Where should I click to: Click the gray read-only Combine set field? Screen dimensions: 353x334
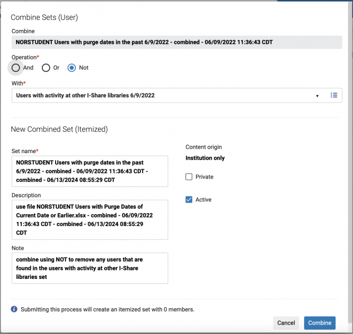tap(176, 42)
